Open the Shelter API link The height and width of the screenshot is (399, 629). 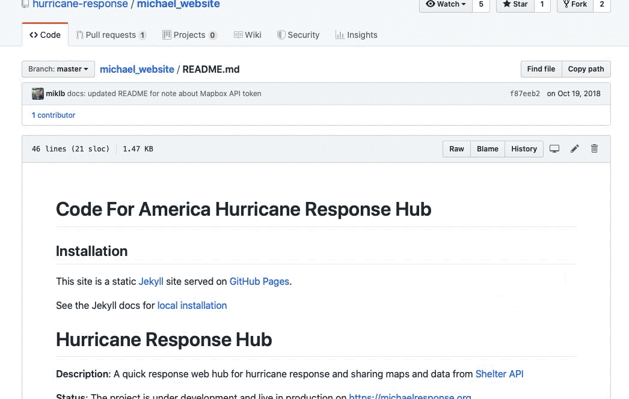500,374
